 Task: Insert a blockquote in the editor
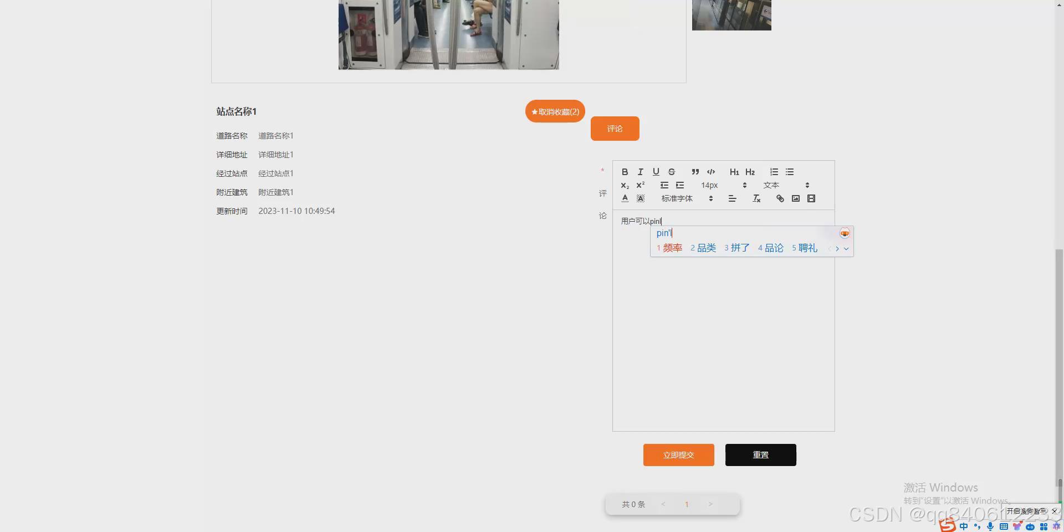695,172
